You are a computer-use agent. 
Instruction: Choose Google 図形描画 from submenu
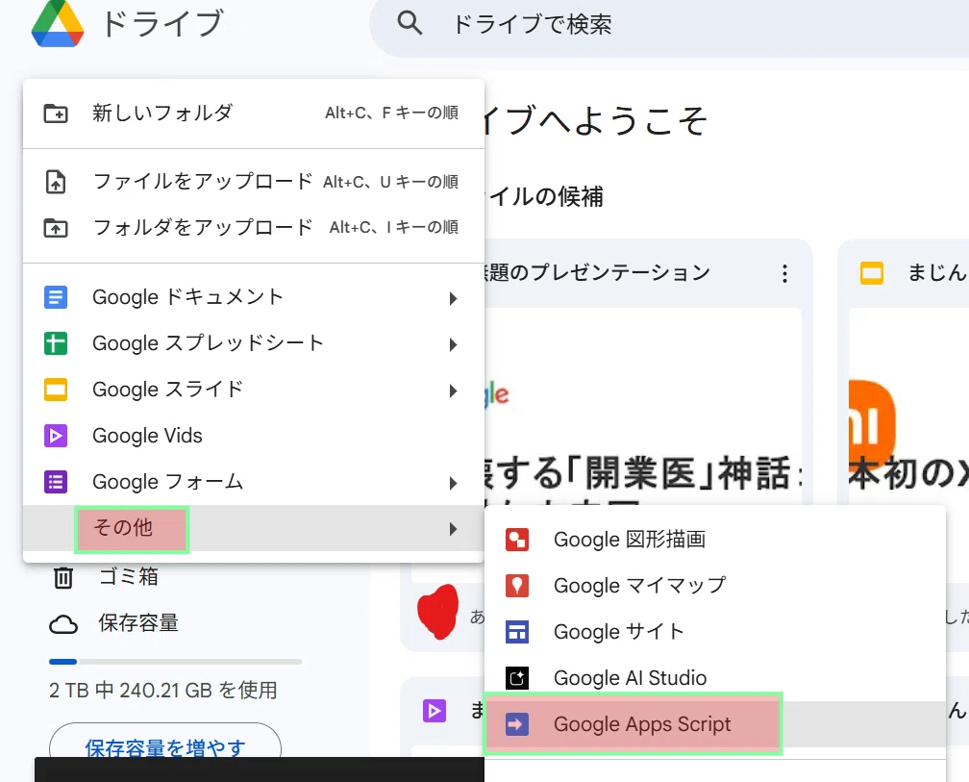[x=715, y=540]
